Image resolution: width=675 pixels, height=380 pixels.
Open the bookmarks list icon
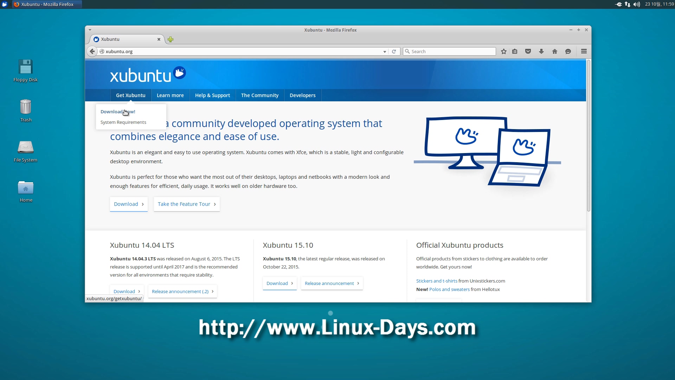[x=515, y=51]
